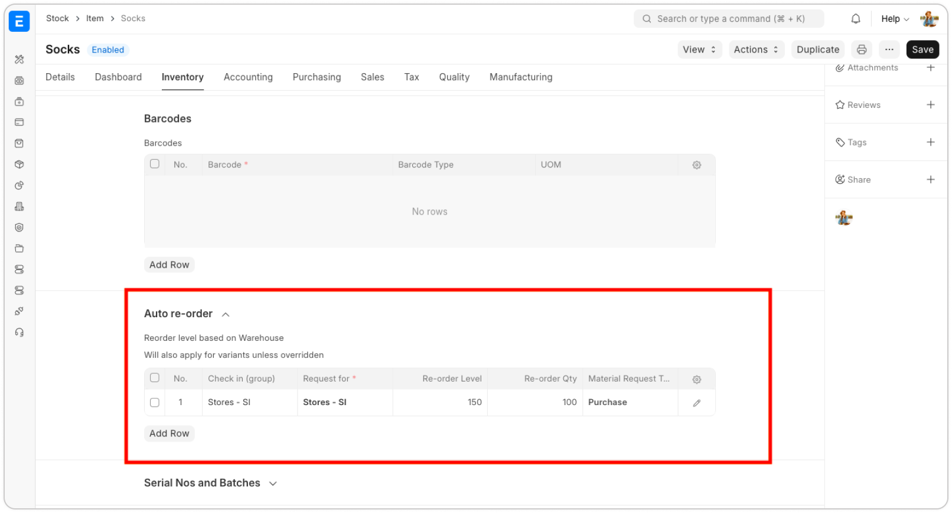
Task: Open the headset support sidebar icon
Action: pos(19,333)
